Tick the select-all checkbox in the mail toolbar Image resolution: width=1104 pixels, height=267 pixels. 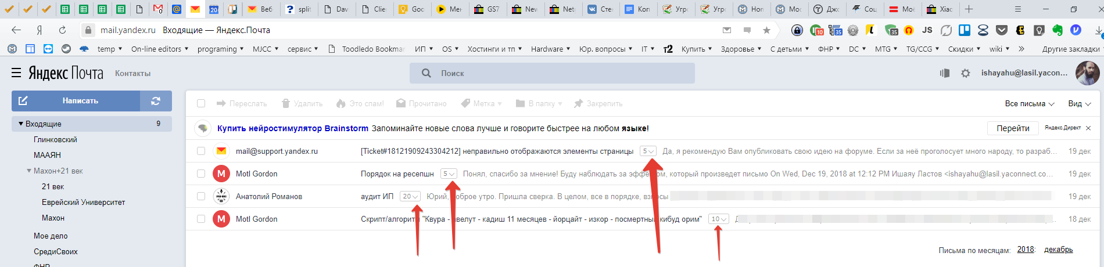coord(201,103)
